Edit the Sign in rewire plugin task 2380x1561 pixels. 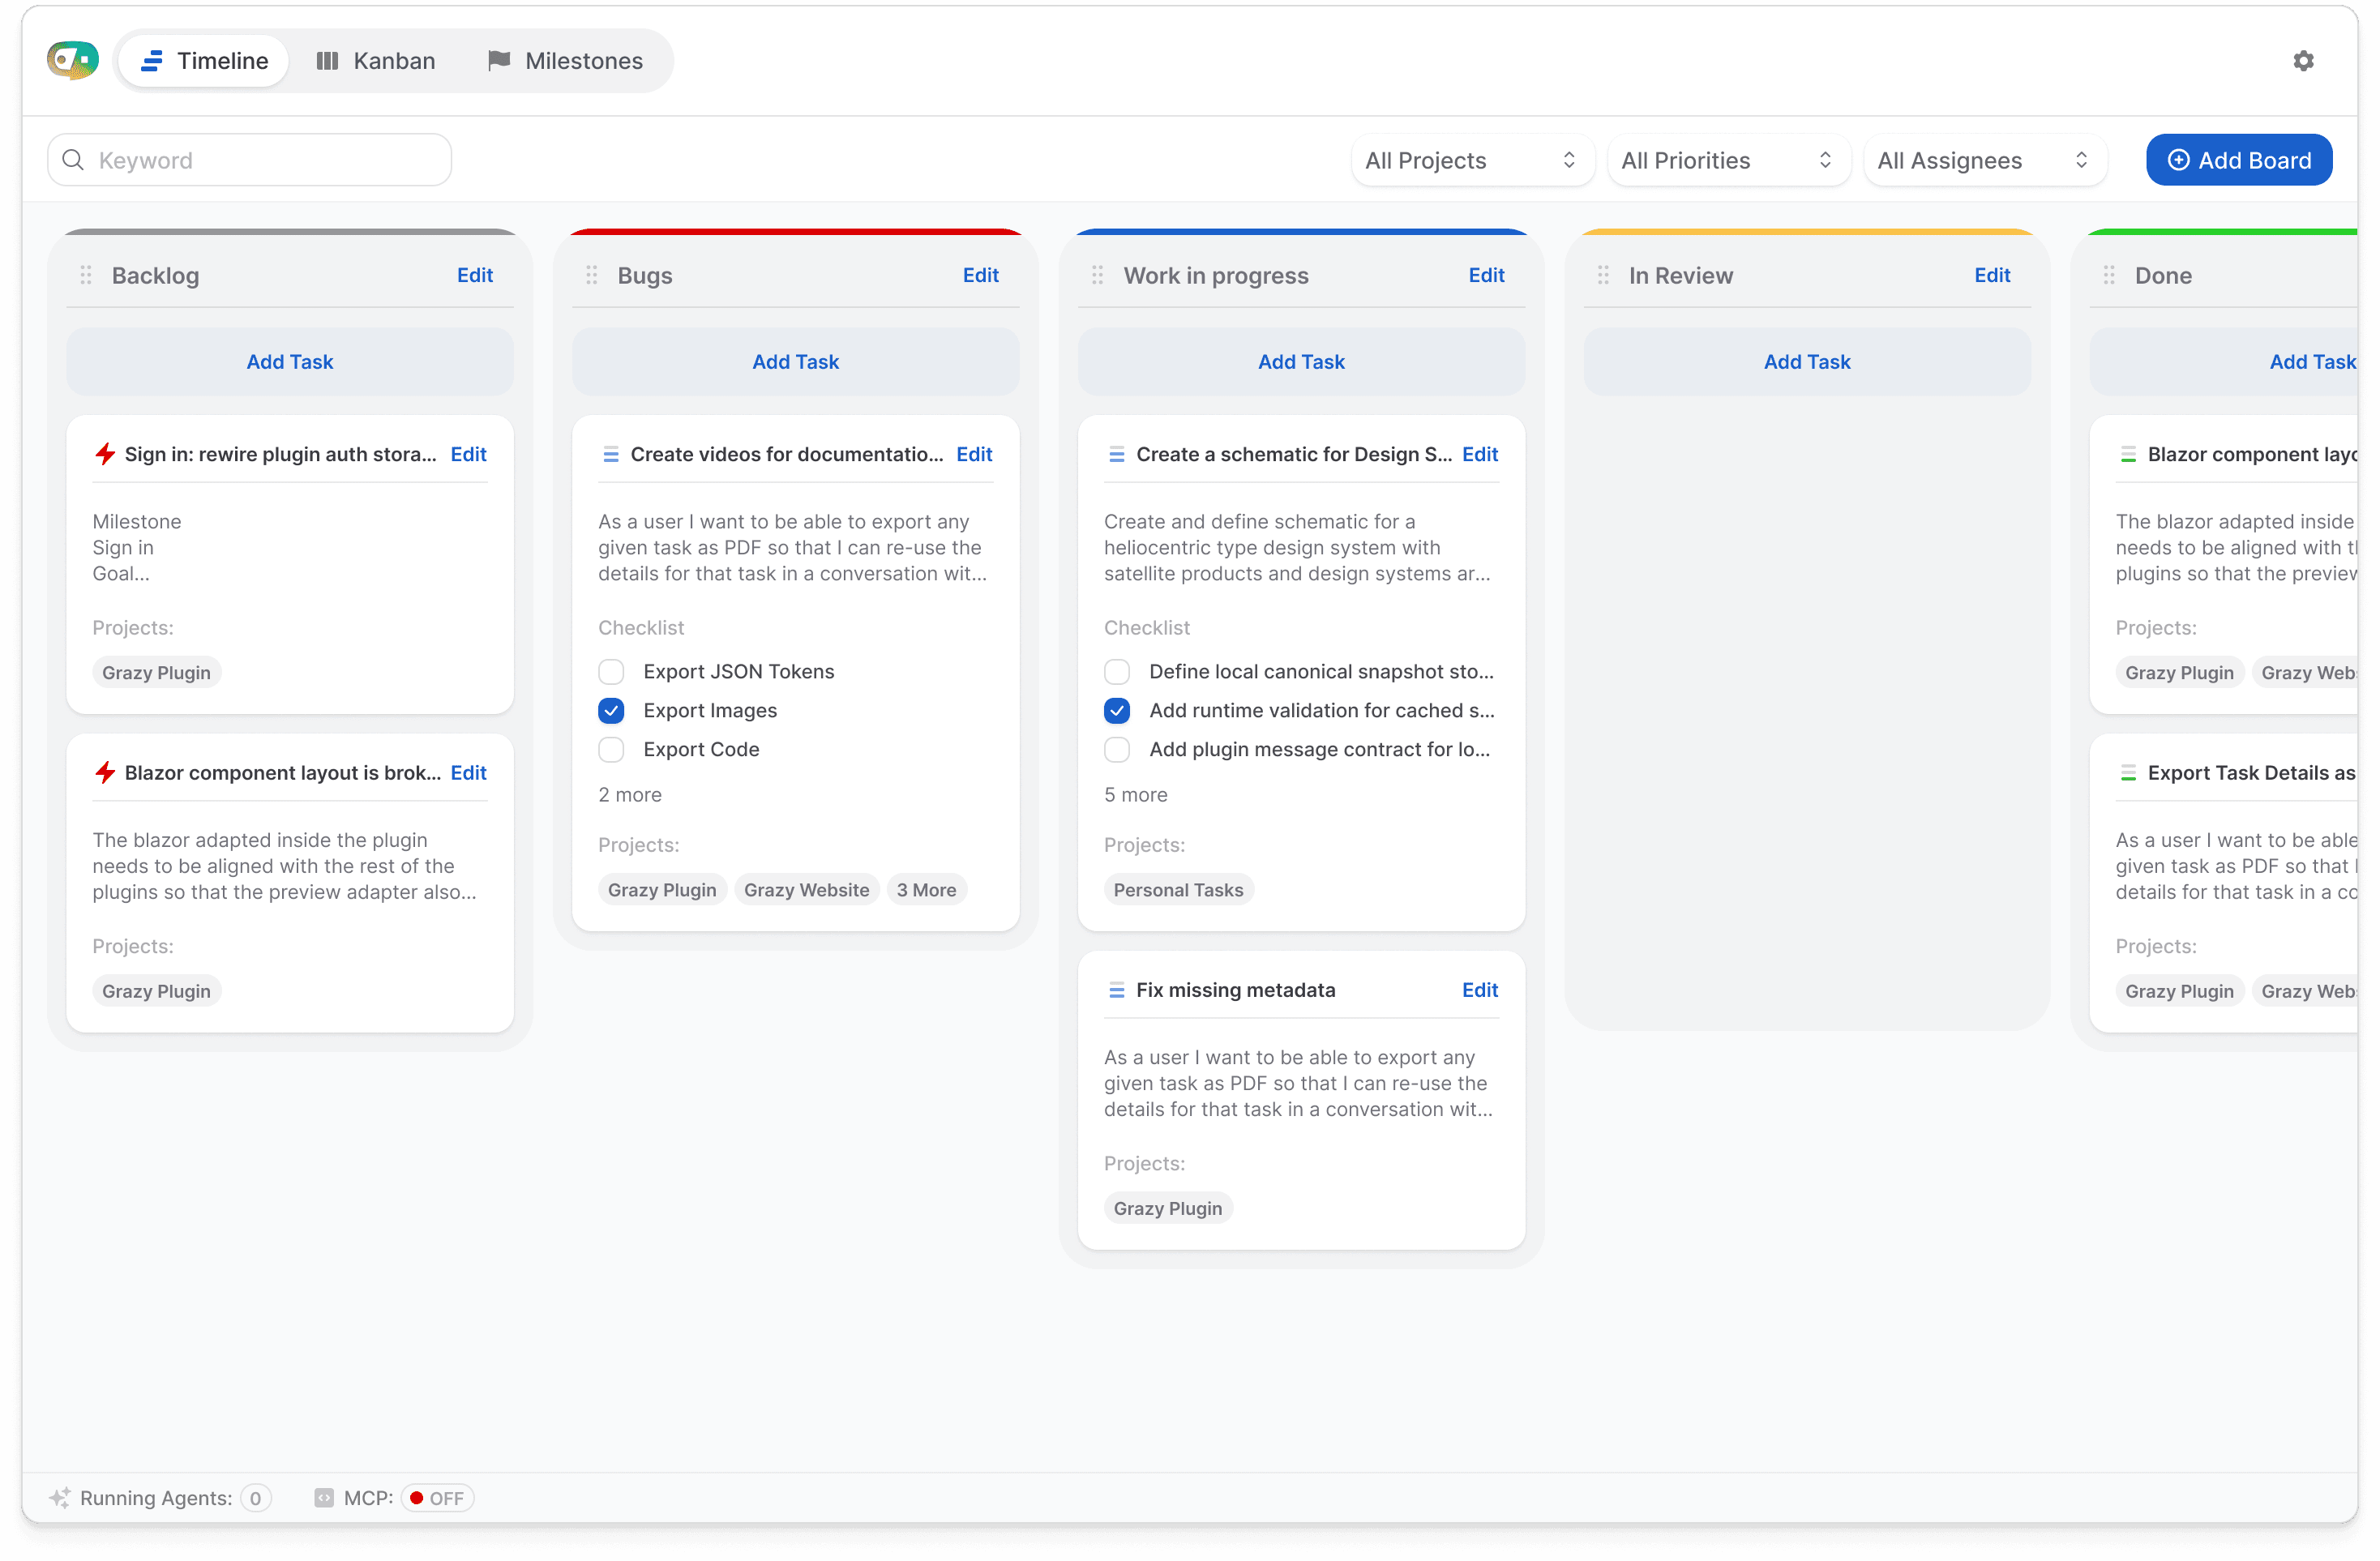(468, 454)
